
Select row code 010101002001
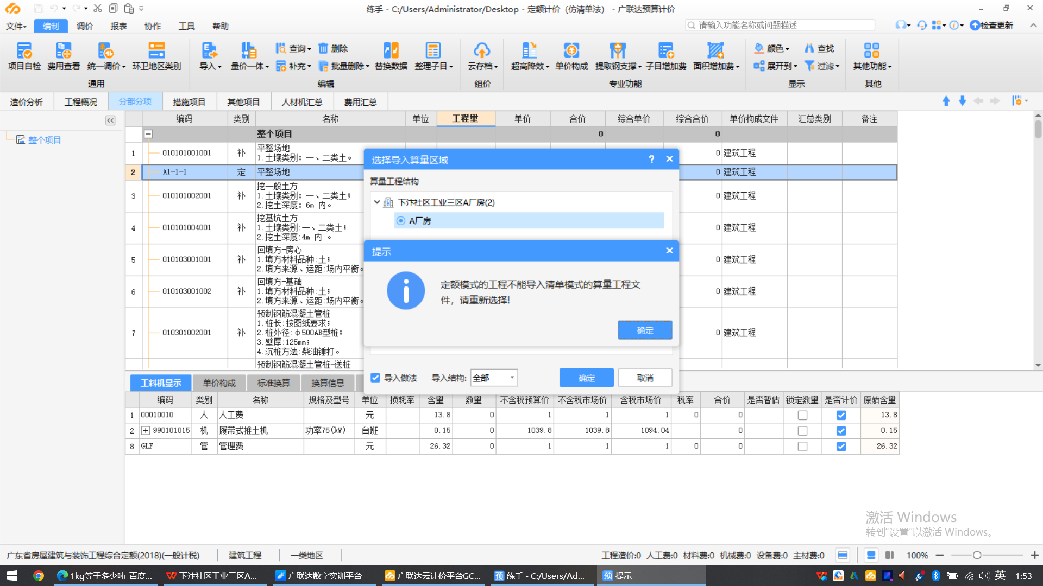click(x=186, y=195)
